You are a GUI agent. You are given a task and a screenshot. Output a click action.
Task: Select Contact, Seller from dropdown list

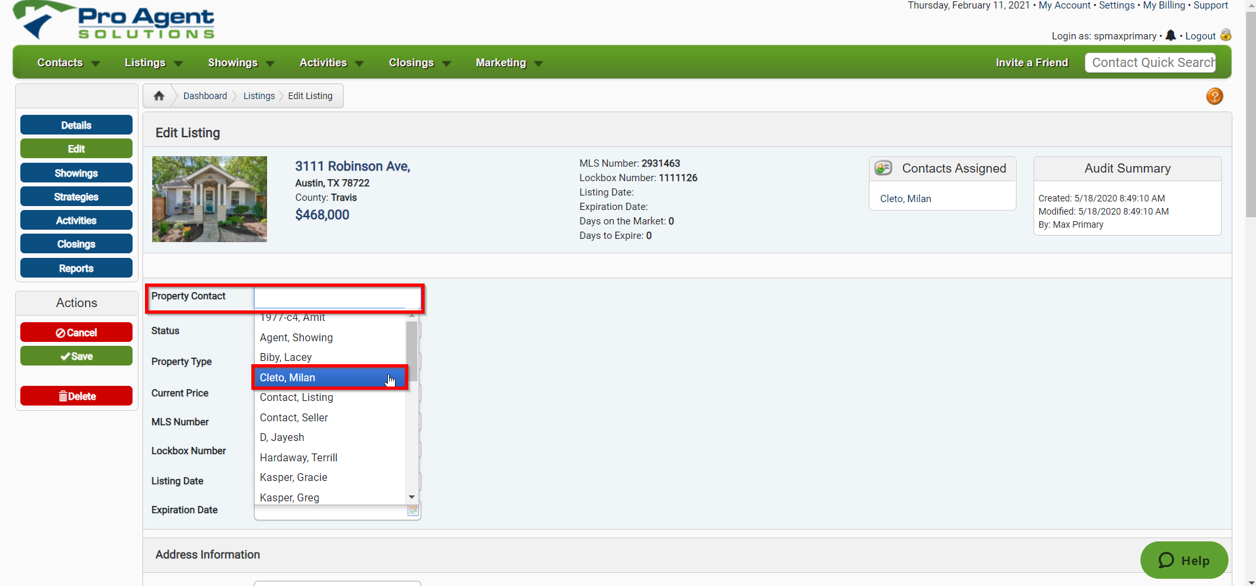[x=329, y=417]
